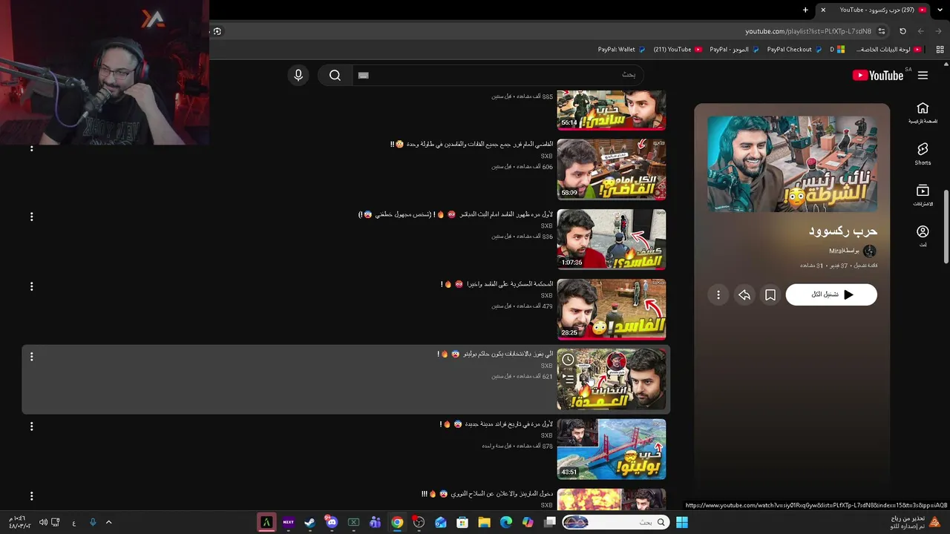
Task: Open the 621K-views video title link
Action: tap(495, 354)
